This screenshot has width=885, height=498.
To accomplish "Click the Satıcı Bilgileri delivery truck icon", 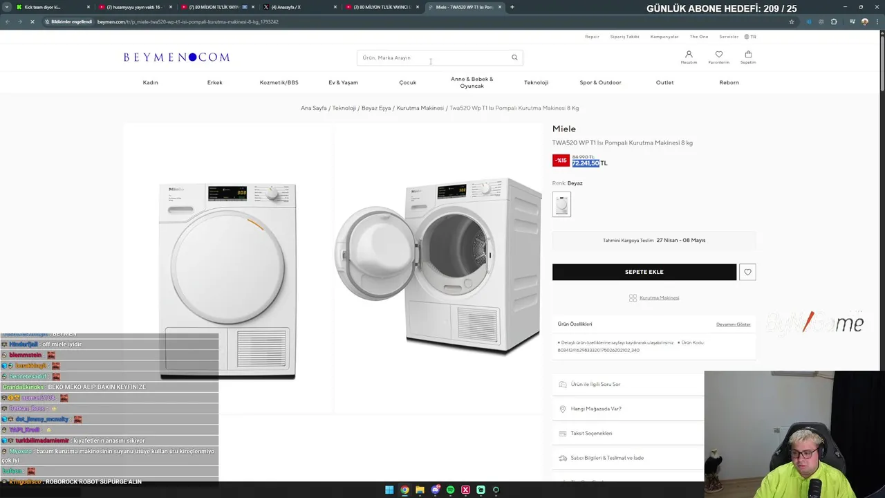I will (x=563, y=458).
